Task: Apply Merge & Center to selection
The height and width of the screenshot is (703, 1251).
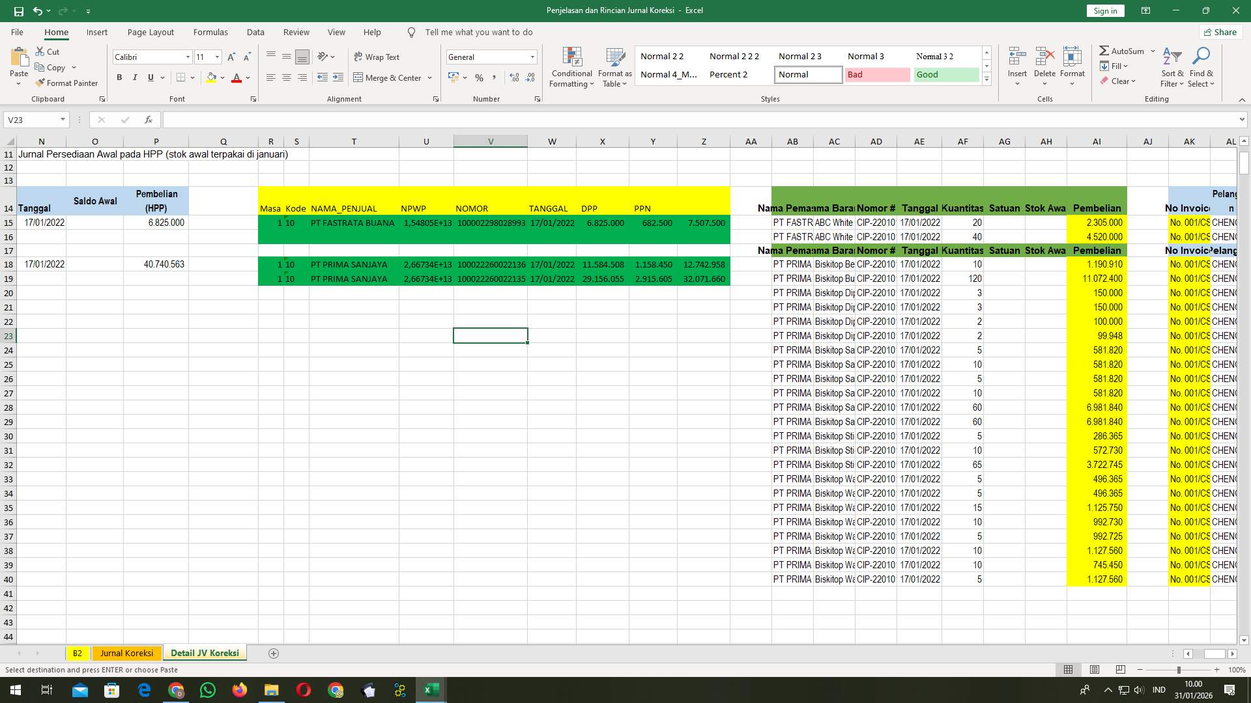Action: 389,77
